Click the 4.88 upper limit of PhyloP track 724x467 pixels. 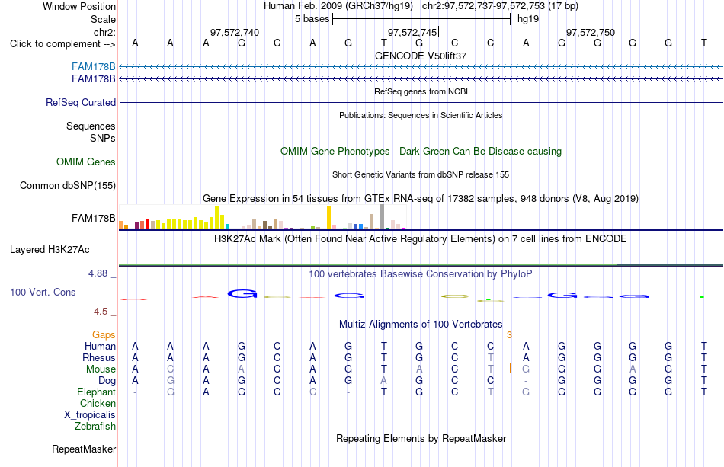pos(98,273)
